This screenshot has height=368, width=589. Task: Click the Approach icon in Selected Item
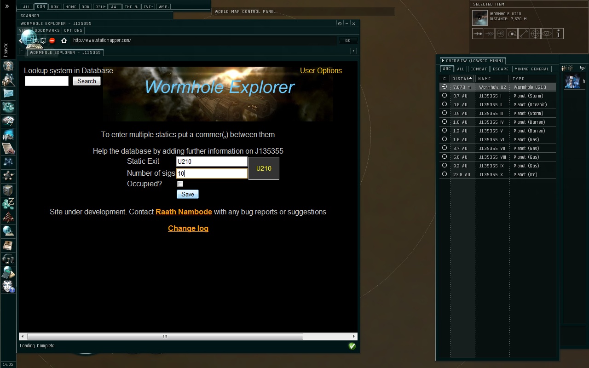478,34
